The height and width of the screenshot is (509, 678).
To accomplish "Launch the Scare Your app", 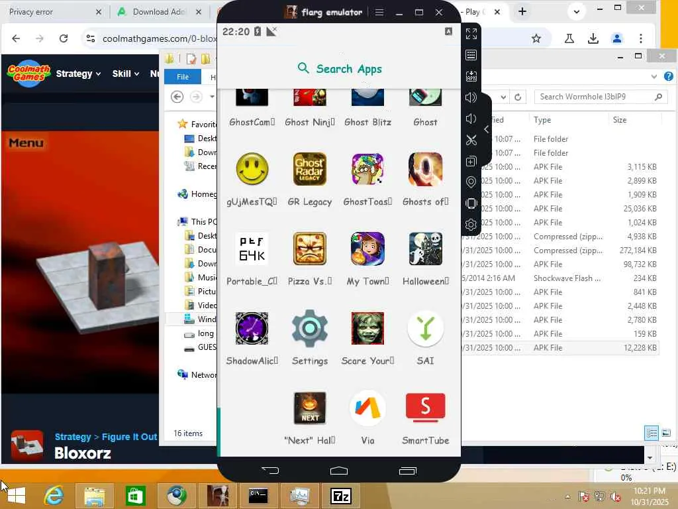I will click(367, 328).
